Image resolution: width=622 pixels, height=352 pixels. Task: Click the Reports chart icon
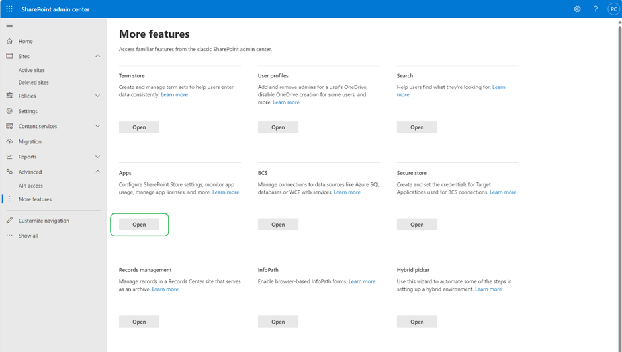tap(9, 157)
